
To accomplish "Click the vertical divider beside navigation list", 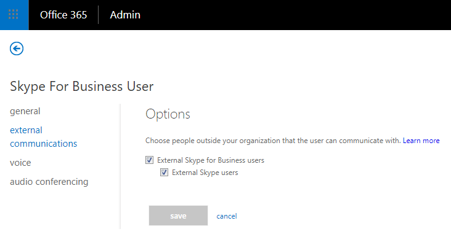I will 120,166.
